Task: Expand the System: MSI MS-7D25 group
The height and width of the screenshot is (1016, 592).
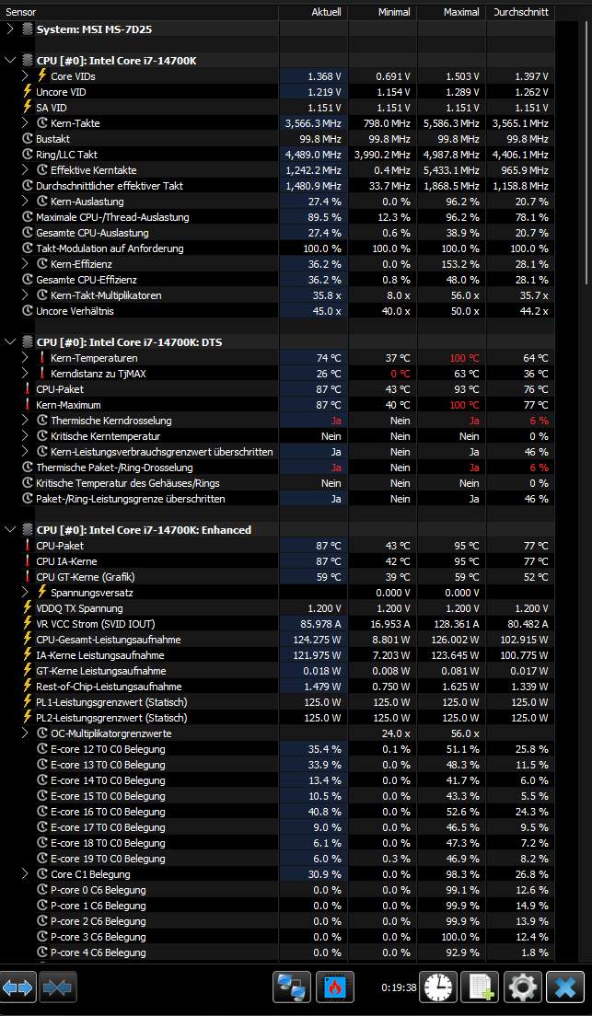Action: 10,29
